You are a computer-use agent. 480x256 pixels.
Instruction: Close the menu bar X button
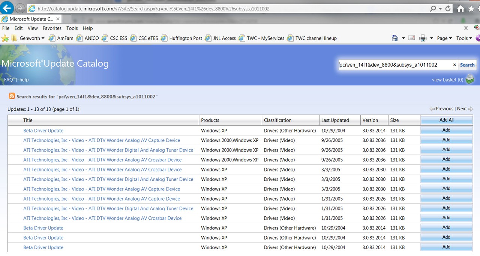466,28
